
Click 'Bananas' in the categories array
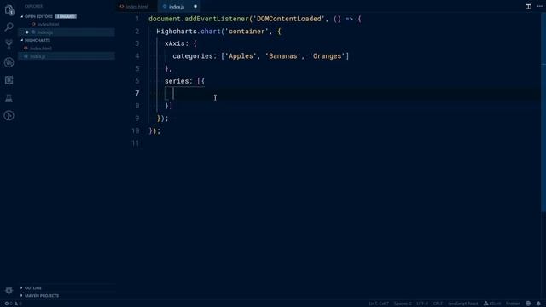[x=282, y=56]
